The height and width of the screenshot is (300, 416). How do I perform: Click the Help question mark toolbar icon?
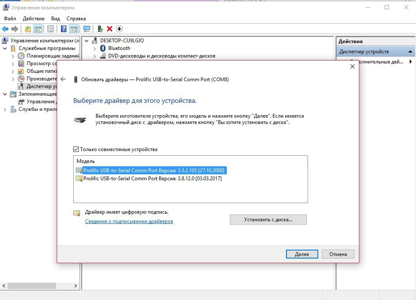[x=63, y=29]
